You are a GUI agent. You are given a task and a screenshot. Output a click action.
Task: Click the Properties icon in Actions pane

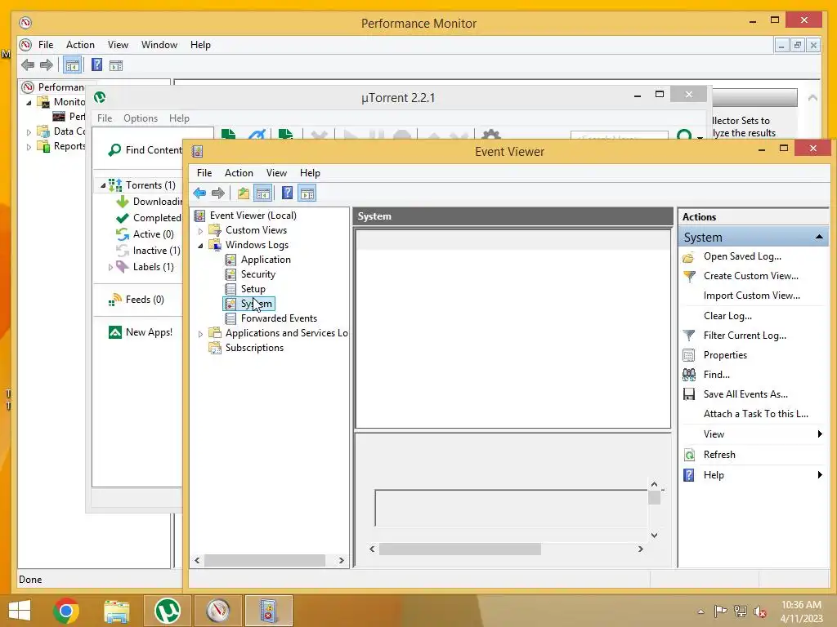[689, 355]
